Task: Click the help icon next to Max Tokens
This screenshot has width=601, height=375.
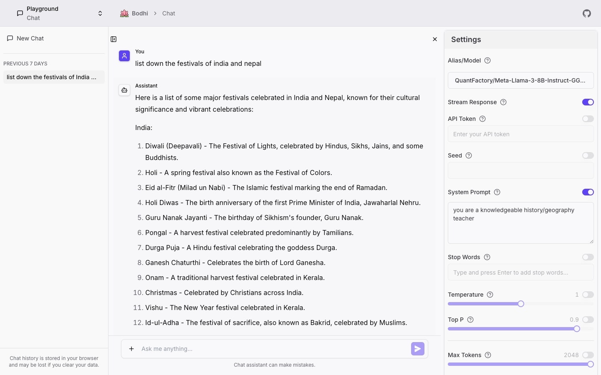Action: (488, 355)
